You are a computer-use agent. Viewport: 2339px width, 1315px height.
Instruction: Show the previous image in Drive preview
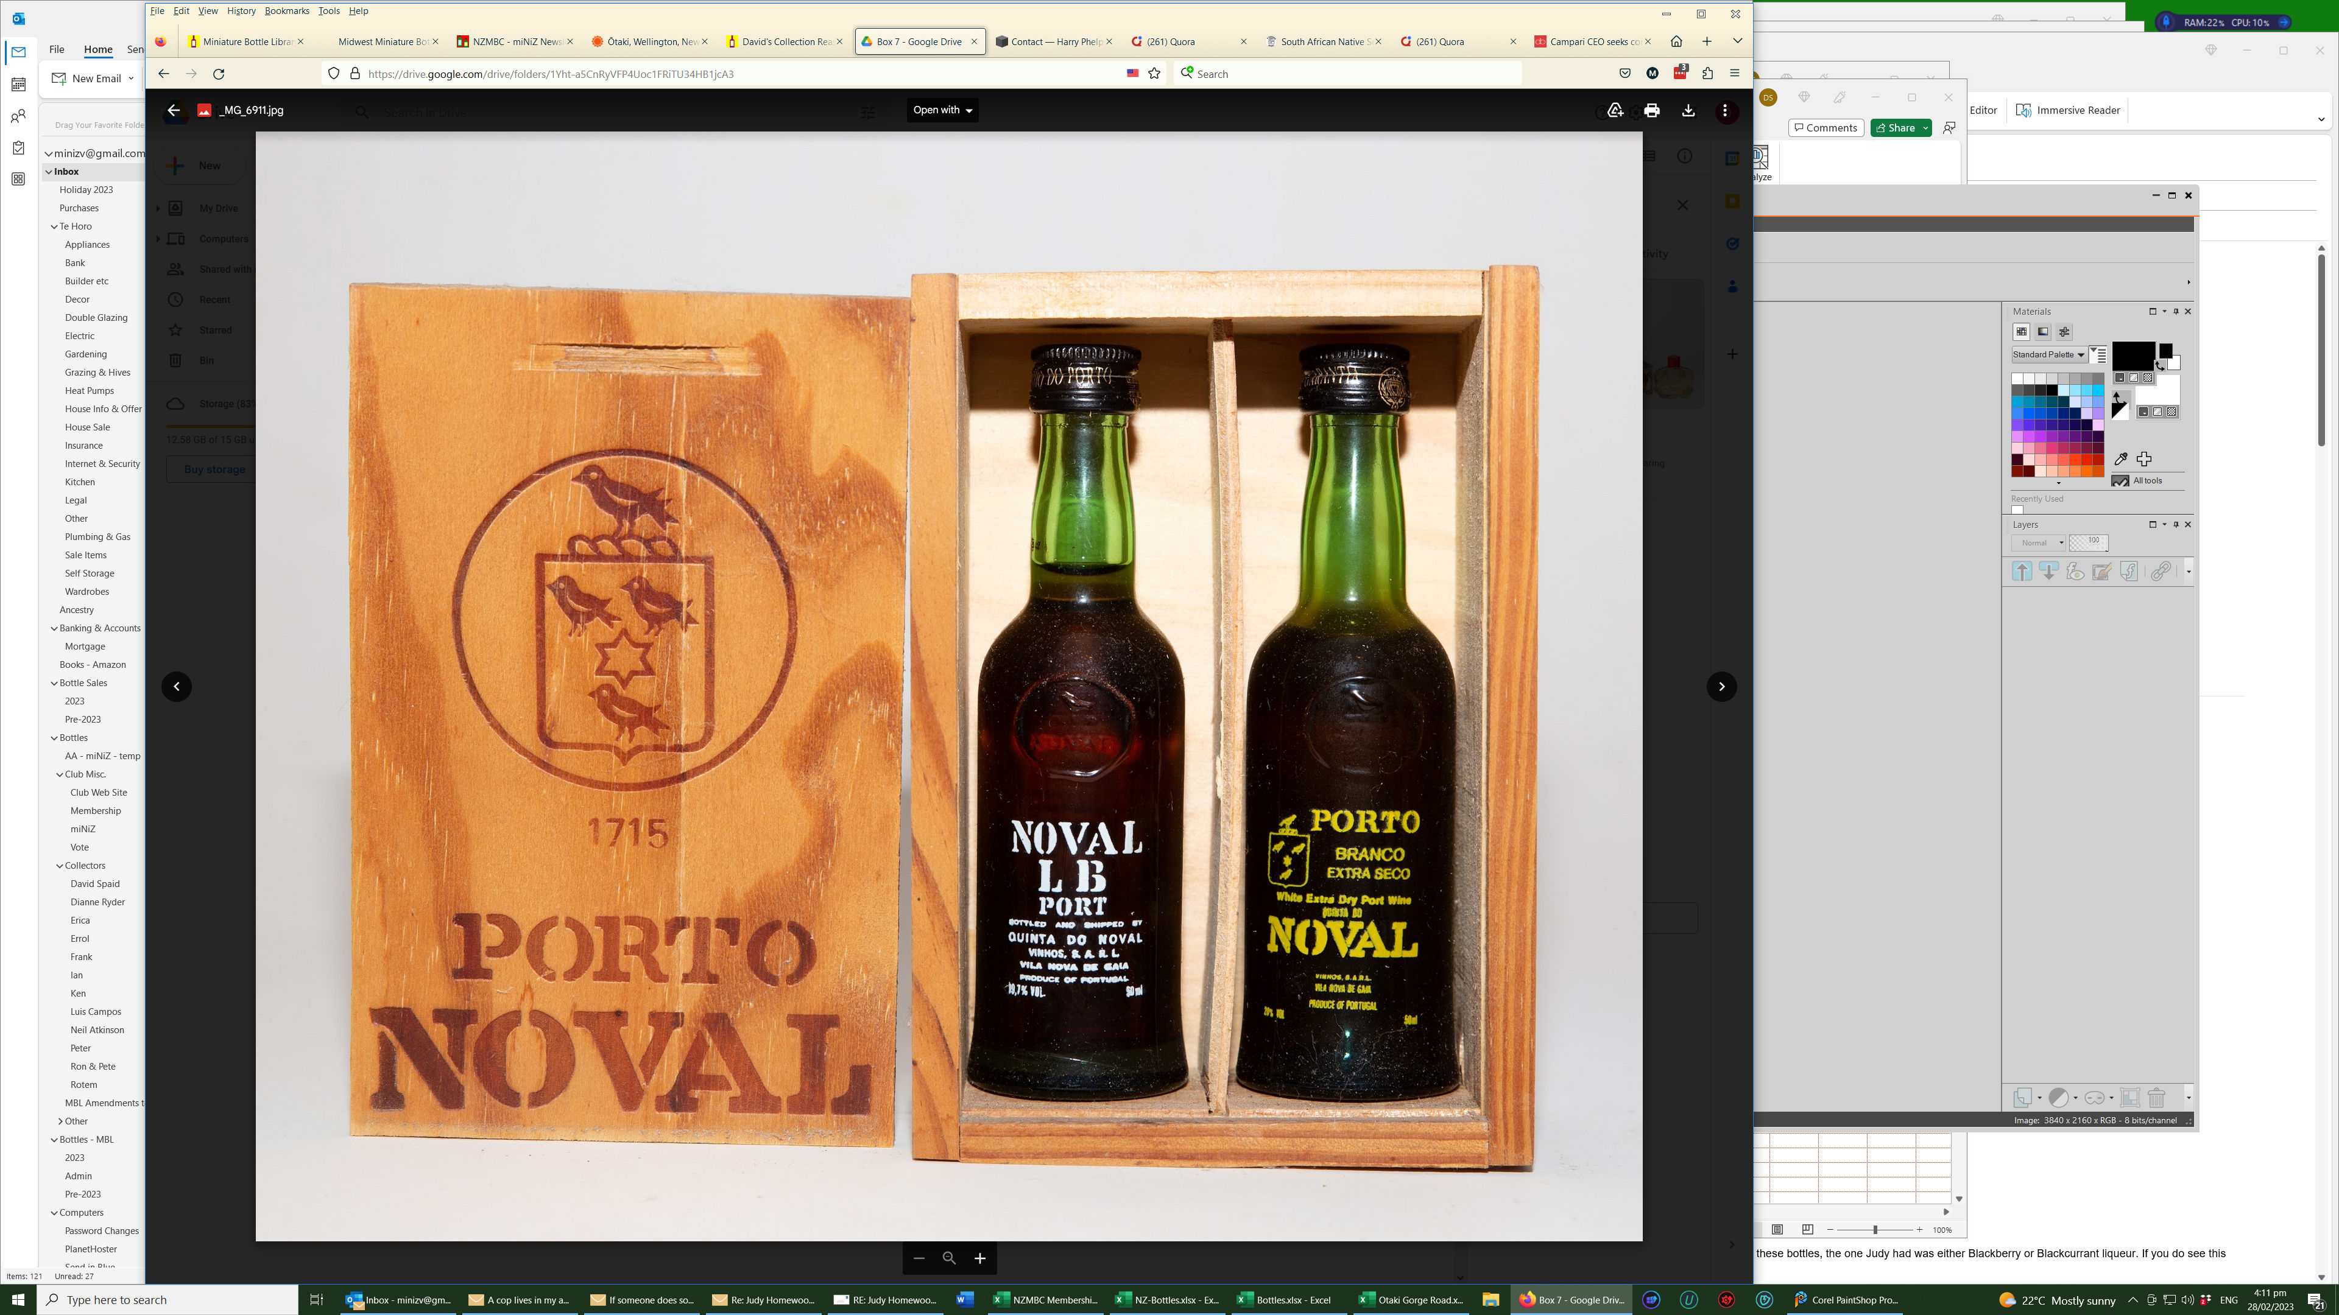(176, 686)
